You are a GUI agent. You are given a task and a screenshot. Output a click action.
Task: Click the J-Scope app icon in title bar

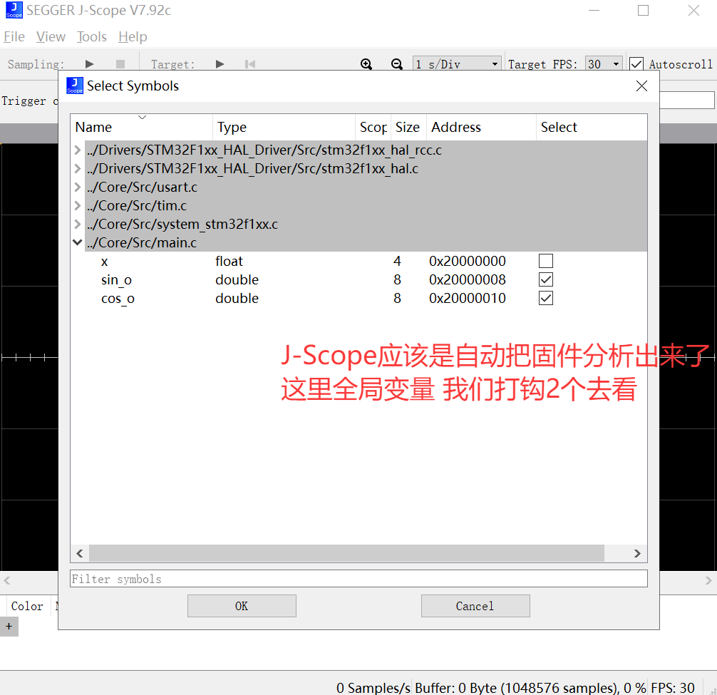tap(14, 10)
